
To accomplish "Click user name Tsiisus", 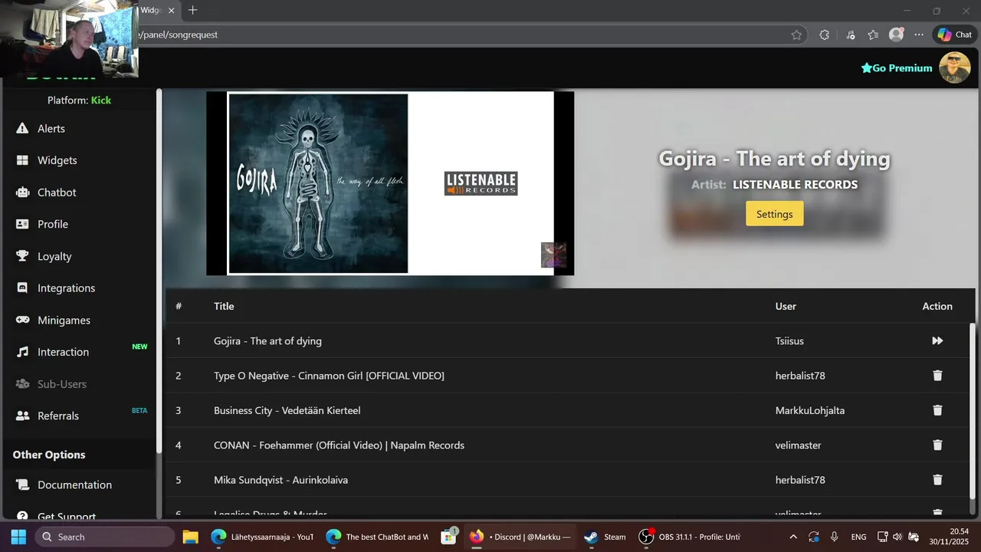I will point(789,340).
